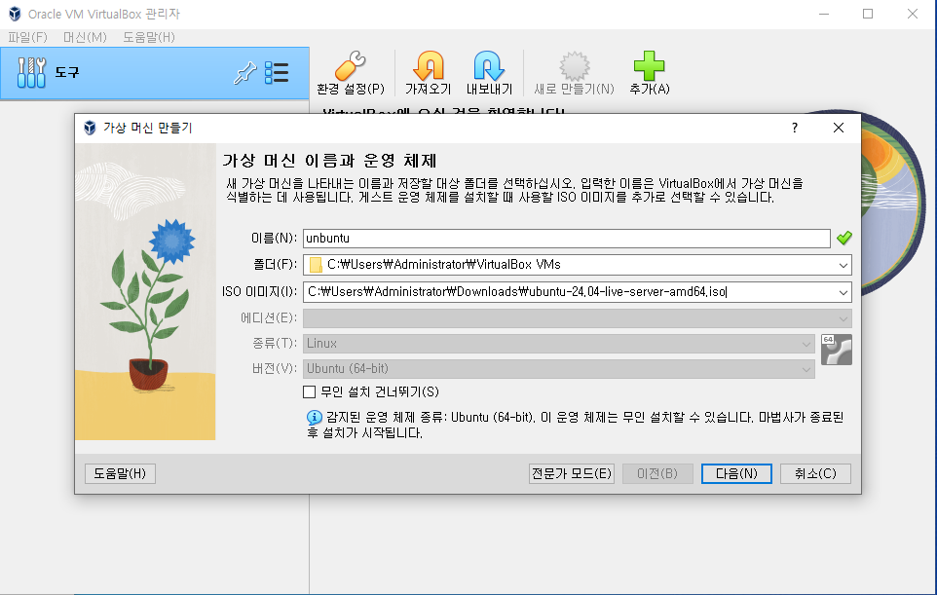
Task: Click the 가상 머신 이름과 운영 체제 heading
Action: coord(330,161)
